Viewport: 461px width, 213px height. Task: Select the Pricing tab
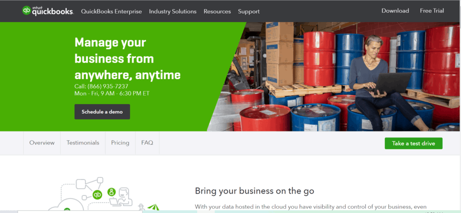point(120,143)
